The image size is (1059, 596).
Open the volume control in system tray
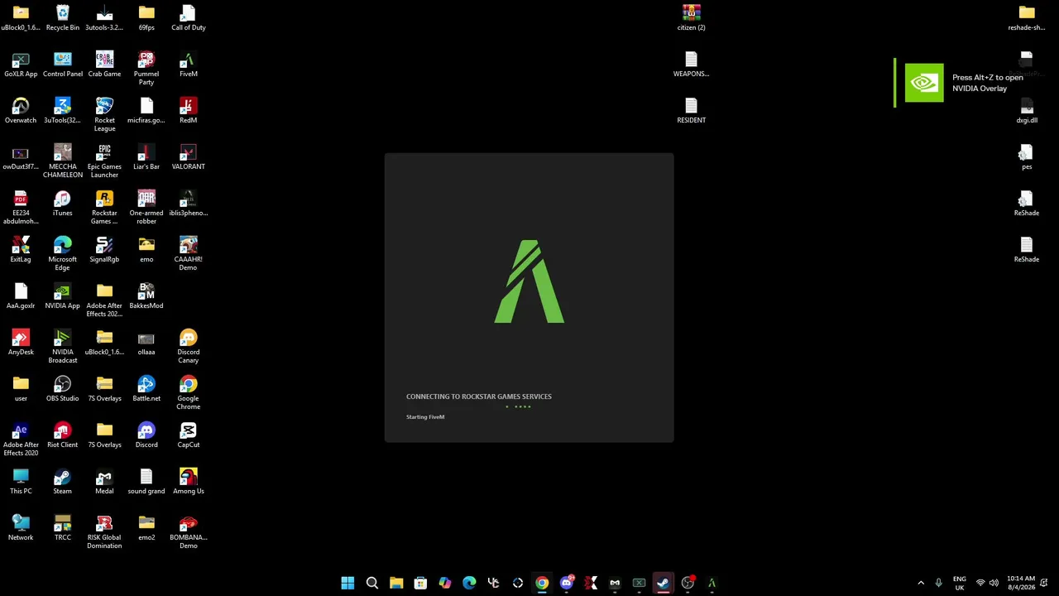pyautogui.click(x=994, y=583)
